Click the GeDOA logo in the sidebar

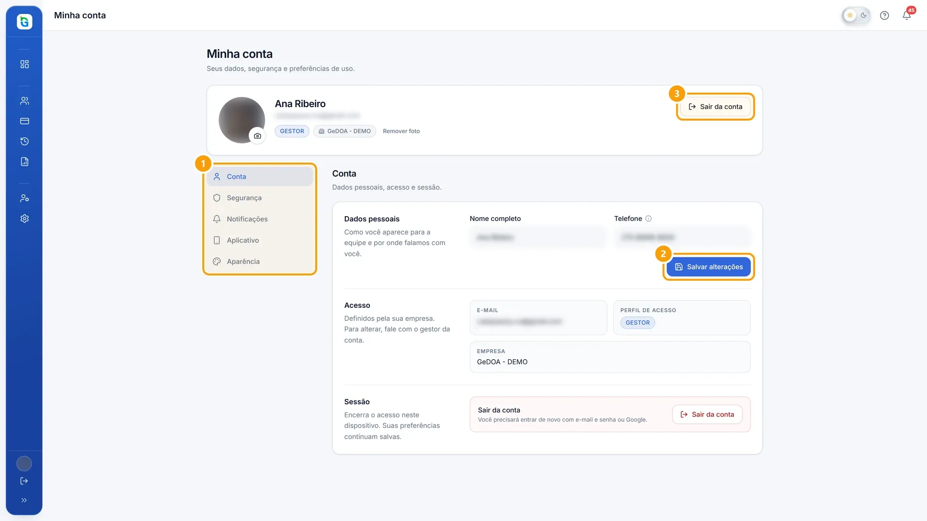tap(25, 22)
